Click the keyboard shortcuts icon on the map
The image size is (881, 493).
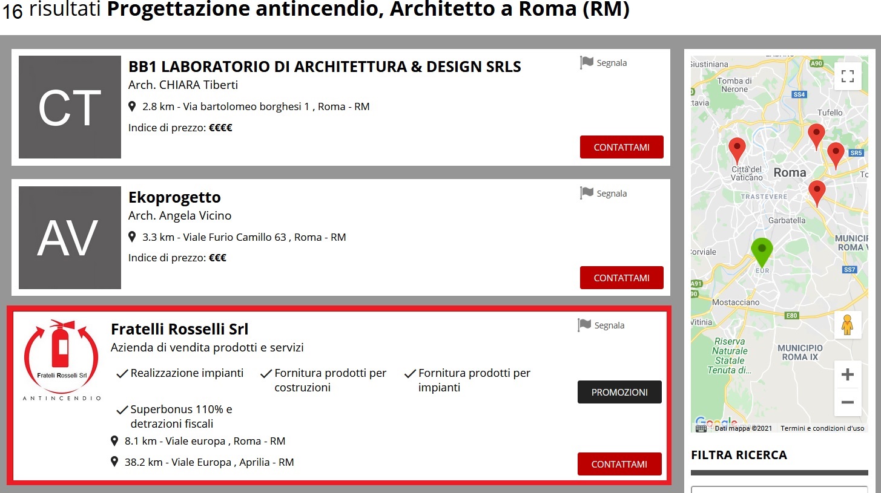pos(701,428)
